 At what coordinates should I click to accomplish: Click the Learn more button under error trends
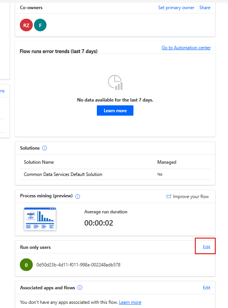point(115,110)
